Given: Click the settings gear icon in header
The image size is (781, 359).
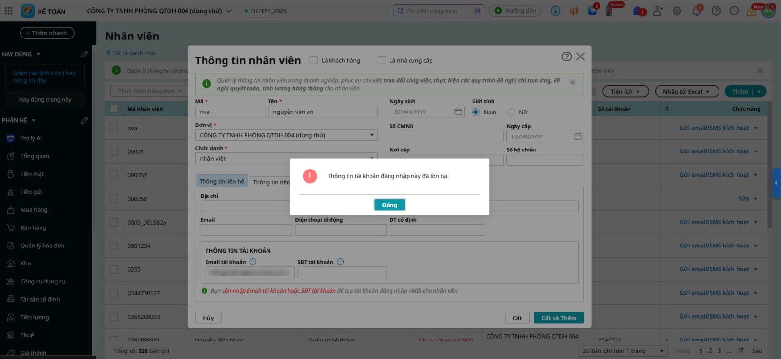Looking at the screenshot, I should (677, 11).
